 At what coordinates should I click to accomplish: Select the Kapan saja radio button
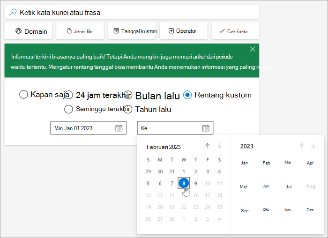[23, 94]
